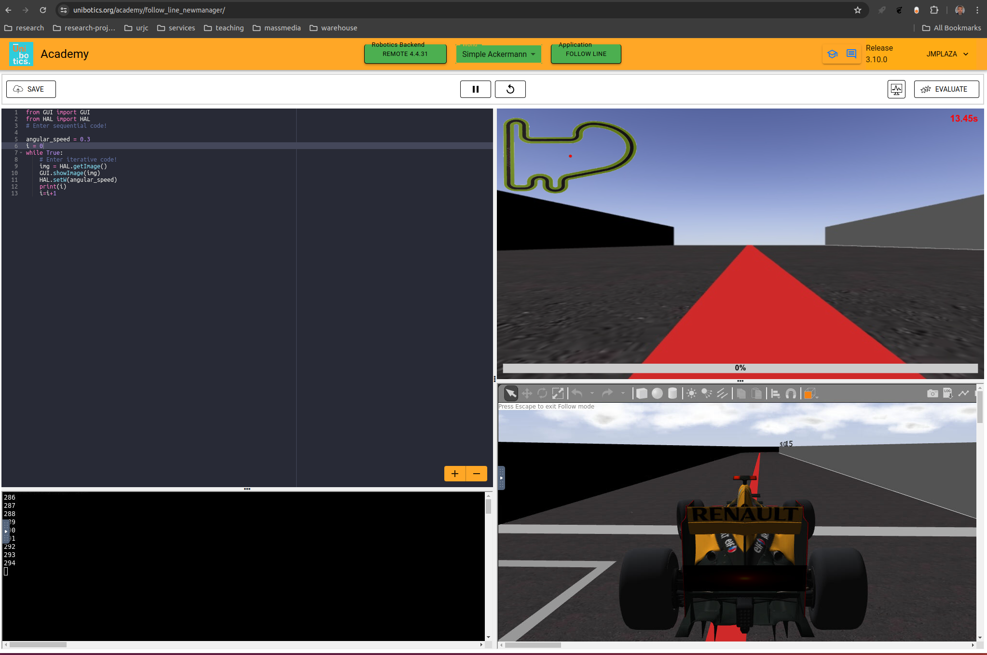The height and width of the screenshot is (655, 987).
Task: Reload the browser page
Action: (x=43, y=10)
